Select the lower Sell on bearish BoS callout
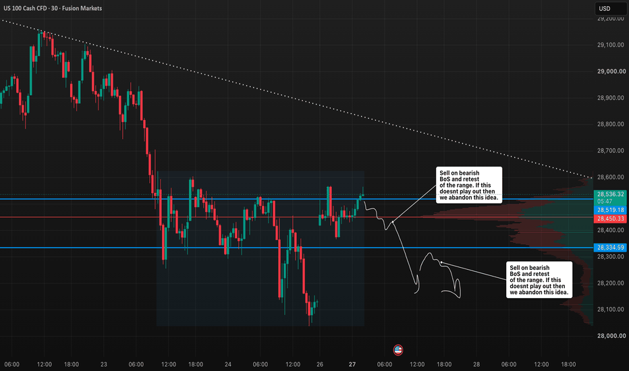 tap(539, 279)
